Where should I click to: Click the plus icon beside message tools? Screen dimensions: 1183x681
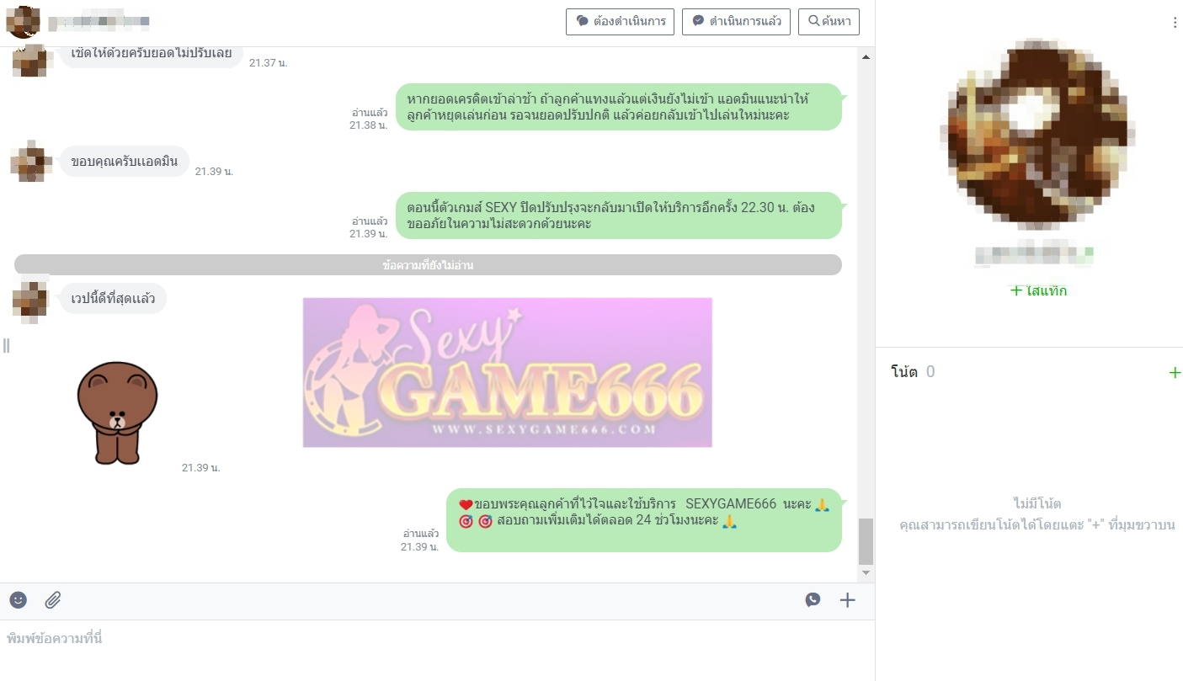coord(847,600)
